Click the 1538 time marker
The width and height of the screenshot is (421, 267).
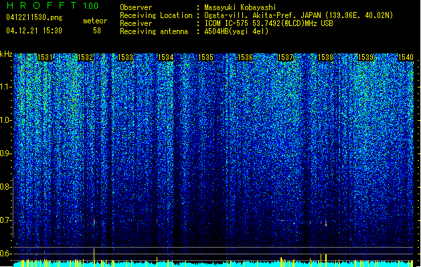coord(325,57)
